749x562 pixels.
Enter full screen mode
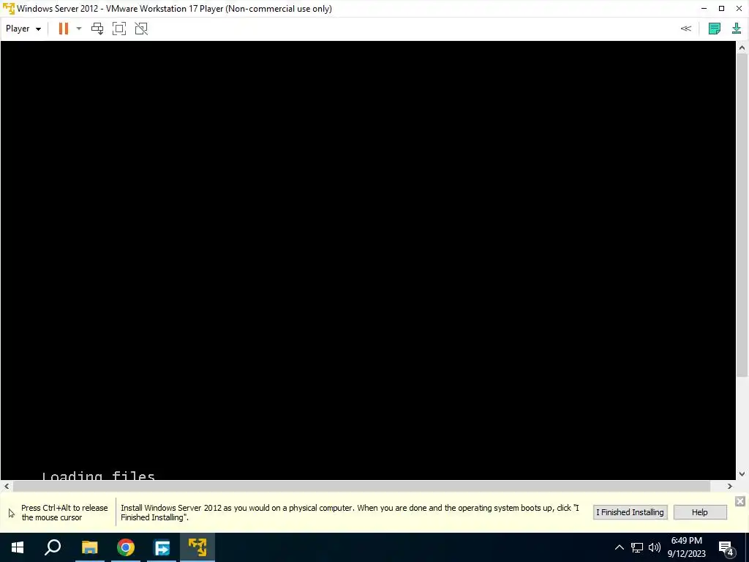pyautogui.click(x=119, y=29)
